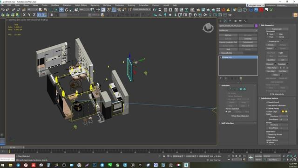Click the Auto Key button
Image resolution: width=298 pixels, height=168 pixels.
click(x=258, y=156)
